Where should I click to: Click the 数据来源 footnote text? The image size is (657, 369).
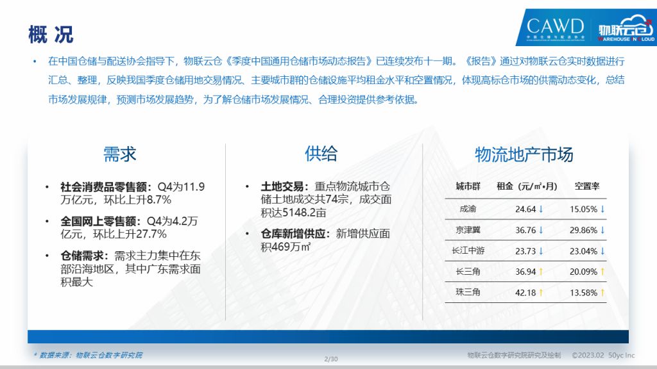click(x=88, y=355)
